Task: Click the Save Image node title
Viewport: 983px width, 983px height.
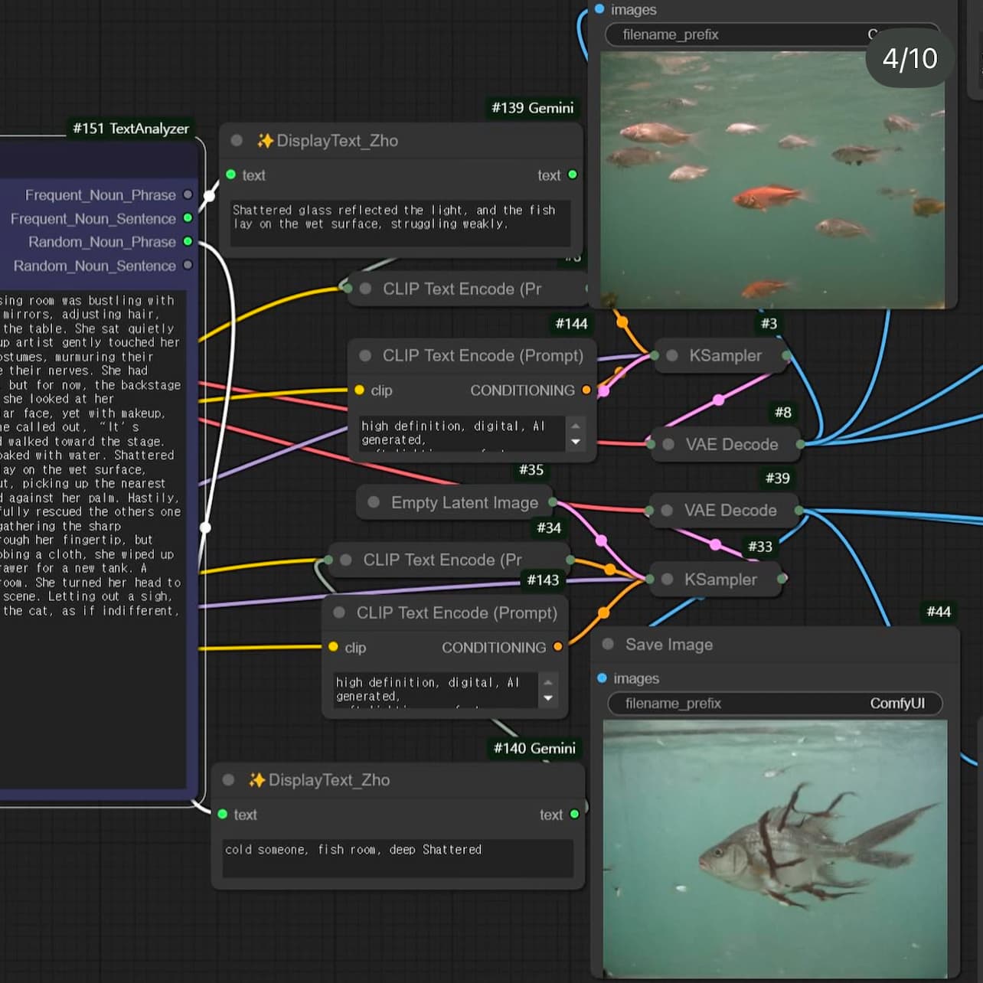Action: click(x=668, y=645)
